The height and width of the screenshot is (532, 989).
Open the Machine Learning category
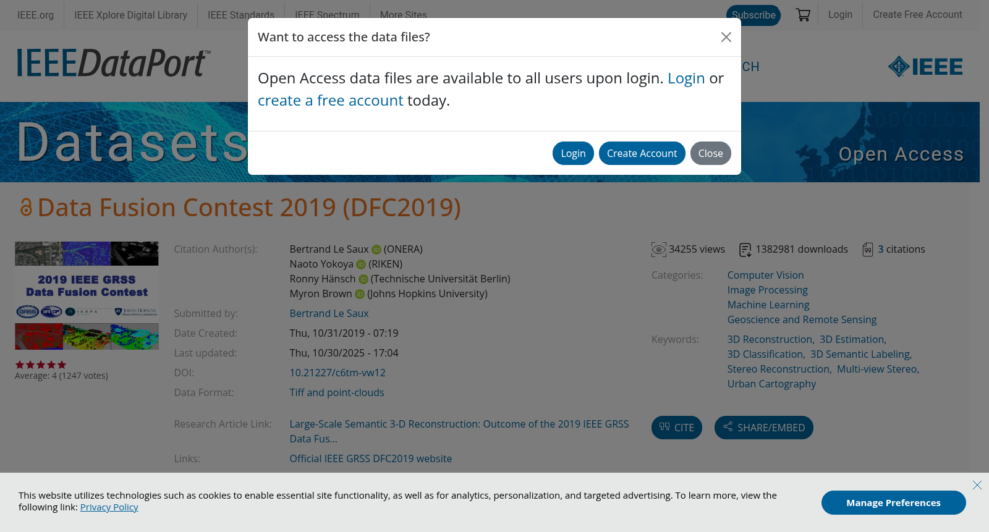point(768,305)
